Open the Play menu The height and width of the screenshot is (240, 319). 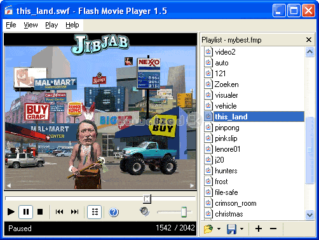pos(51,25)
